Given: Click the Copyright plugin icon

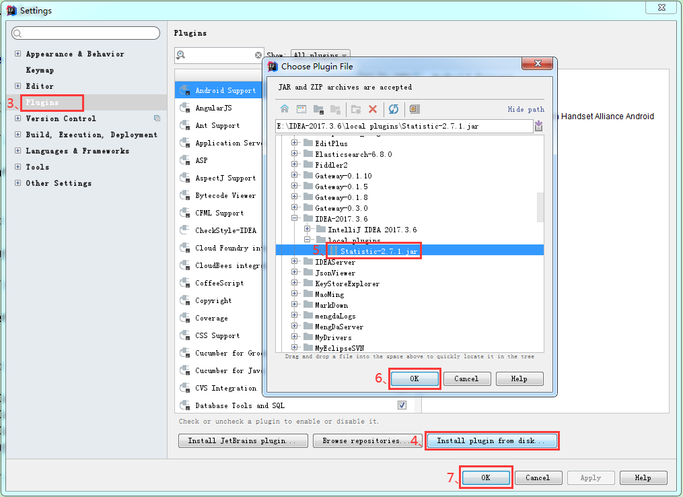Looking at the screenshot, I should coord(184,300).
